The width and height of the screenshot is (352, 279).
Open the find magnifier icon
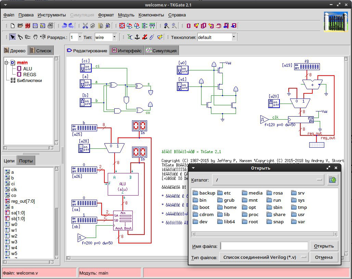(x=108, y=26)
